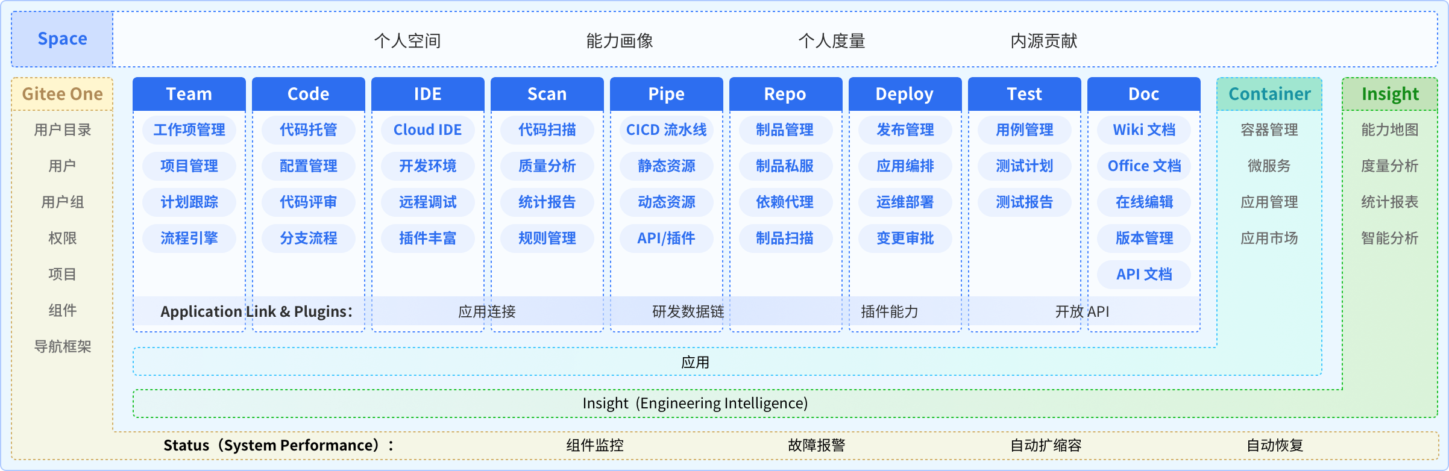Open the Doc module header
Image resolution: width=1449 pixels, height=471 pixels.
pyautogui.click(x=1144, y=94)
